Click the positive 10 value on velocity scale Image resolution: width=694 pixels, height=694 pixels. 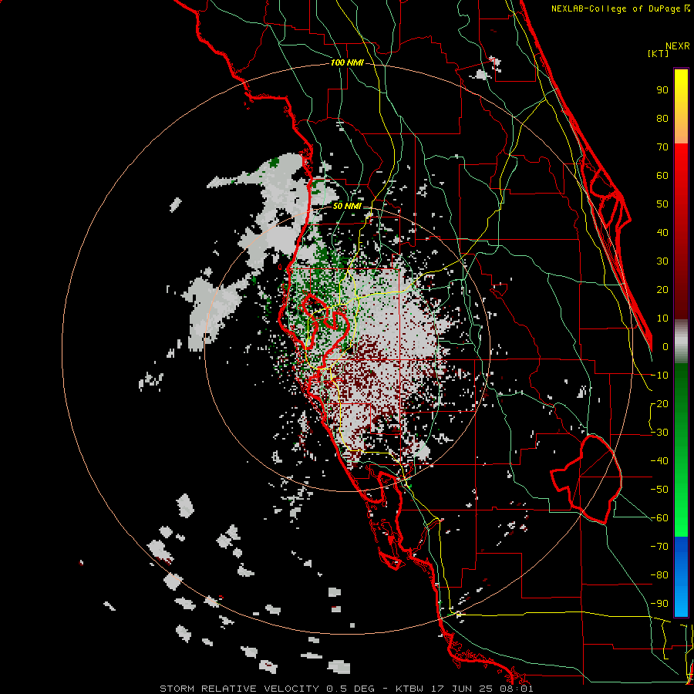(662, 318)
